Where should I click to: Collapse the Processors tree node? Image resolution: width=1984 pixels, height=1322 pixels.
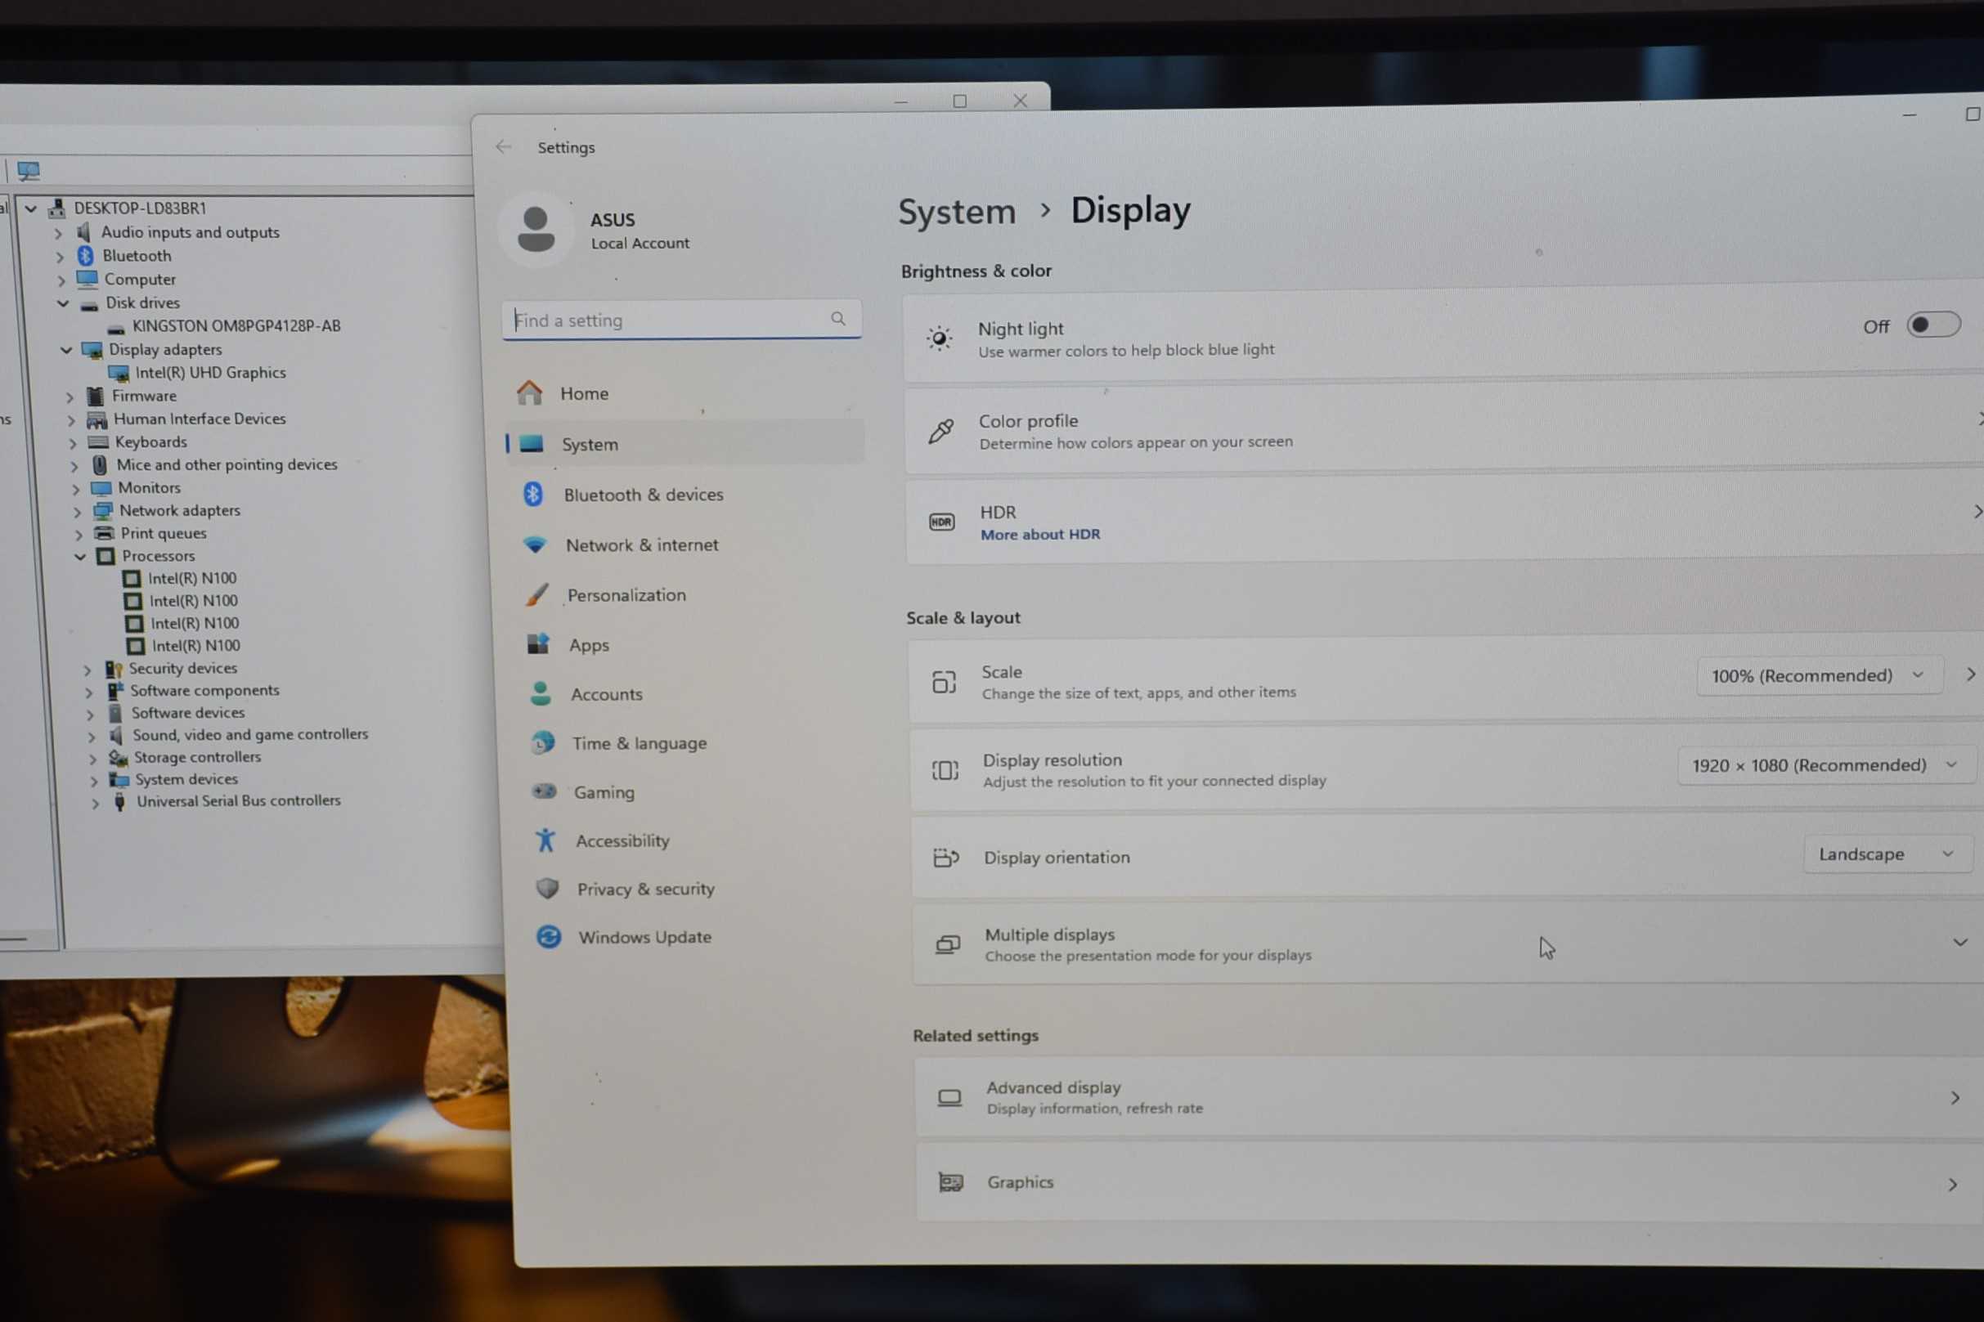[81, 557]
